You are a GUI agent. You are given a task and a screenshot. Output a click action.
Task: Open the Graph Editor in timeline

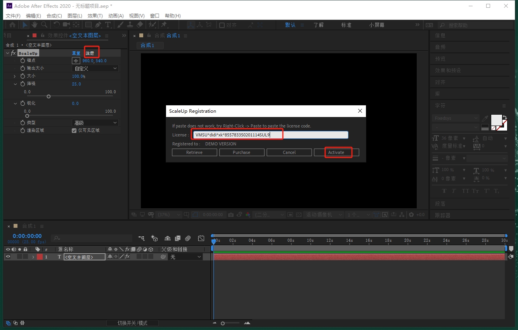[x=201, y=238]
